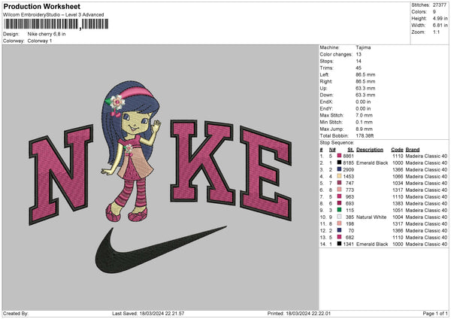Screen dimensions: 451x319
Task: Click the salmon swatch beside 773 stitches
Action: click(x=339, y=190)
